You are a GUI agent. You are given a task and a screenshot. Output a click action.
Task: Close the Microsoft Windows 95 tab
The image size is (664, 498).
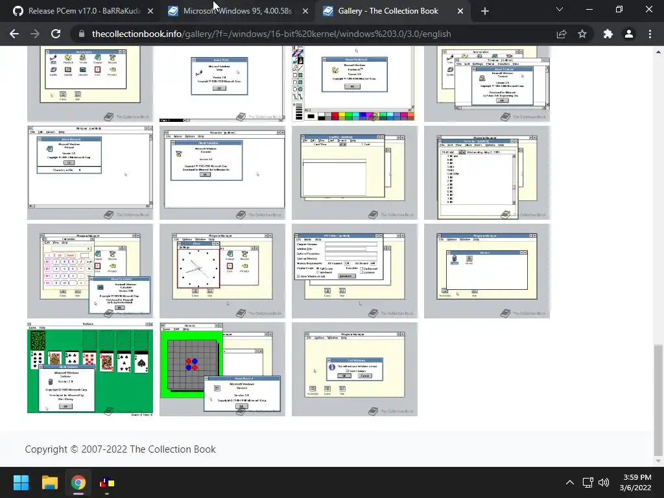click(x=305, y=12)
